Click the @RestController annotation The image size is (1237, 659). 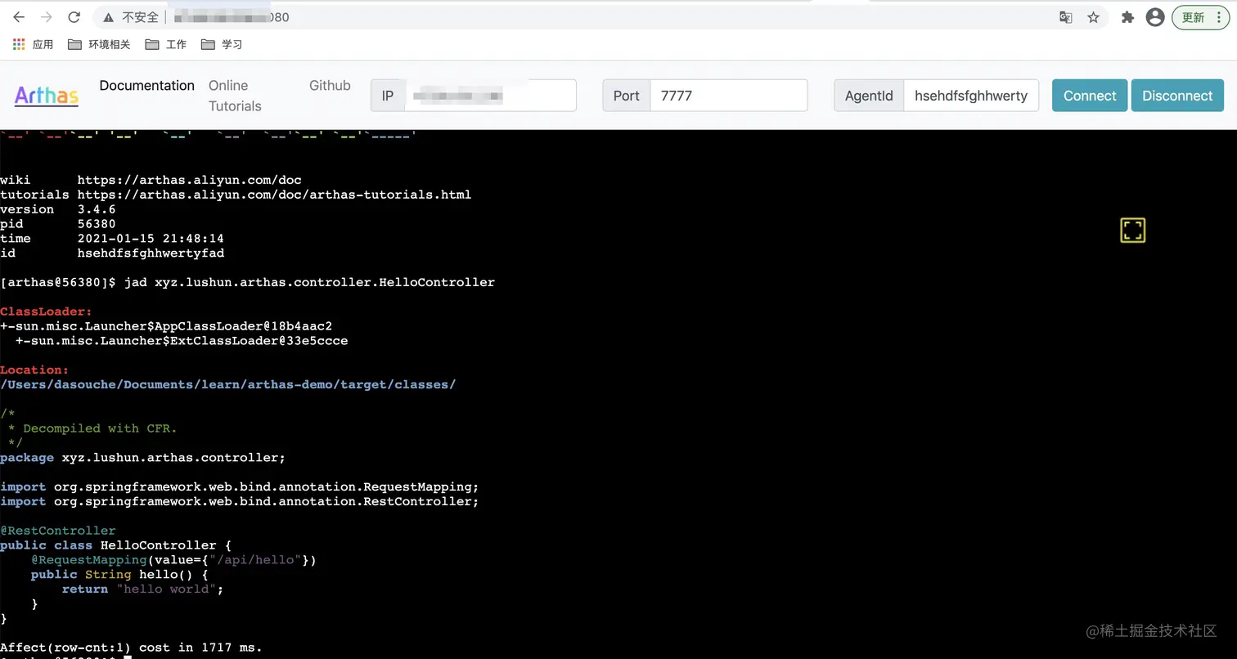[x=58, y=531]
